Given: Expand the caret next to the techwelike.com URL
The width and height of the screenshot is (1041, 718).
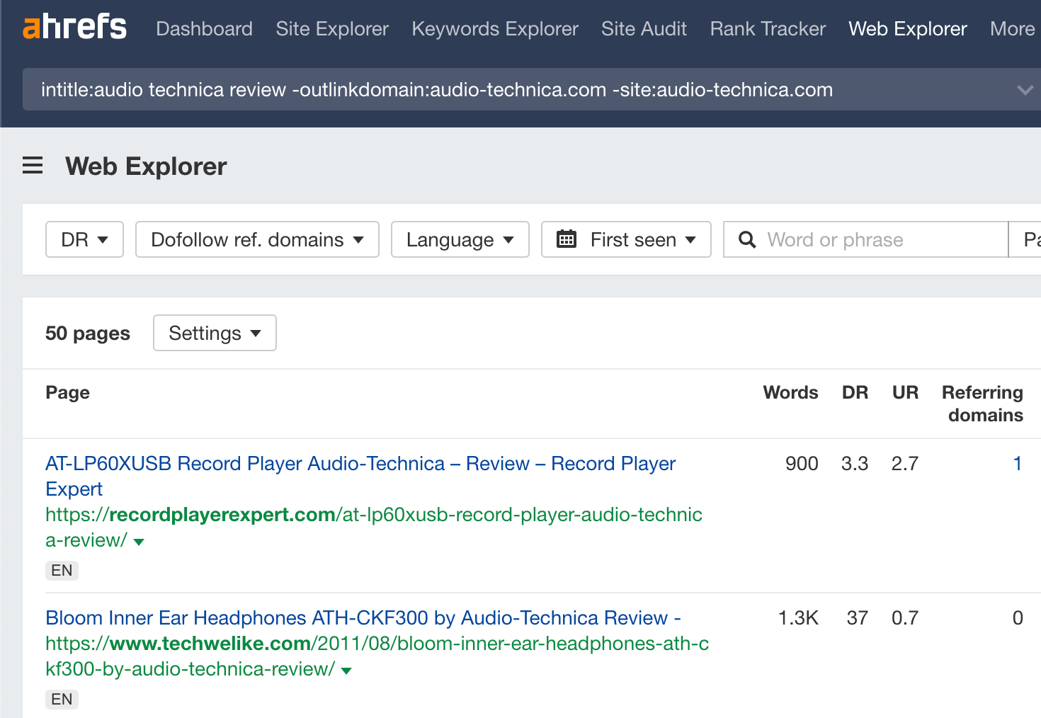Looking at the screenshot, I should 346,671.
